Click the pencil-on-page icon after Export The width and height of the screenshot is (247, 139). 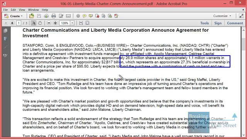coord(116,16)
